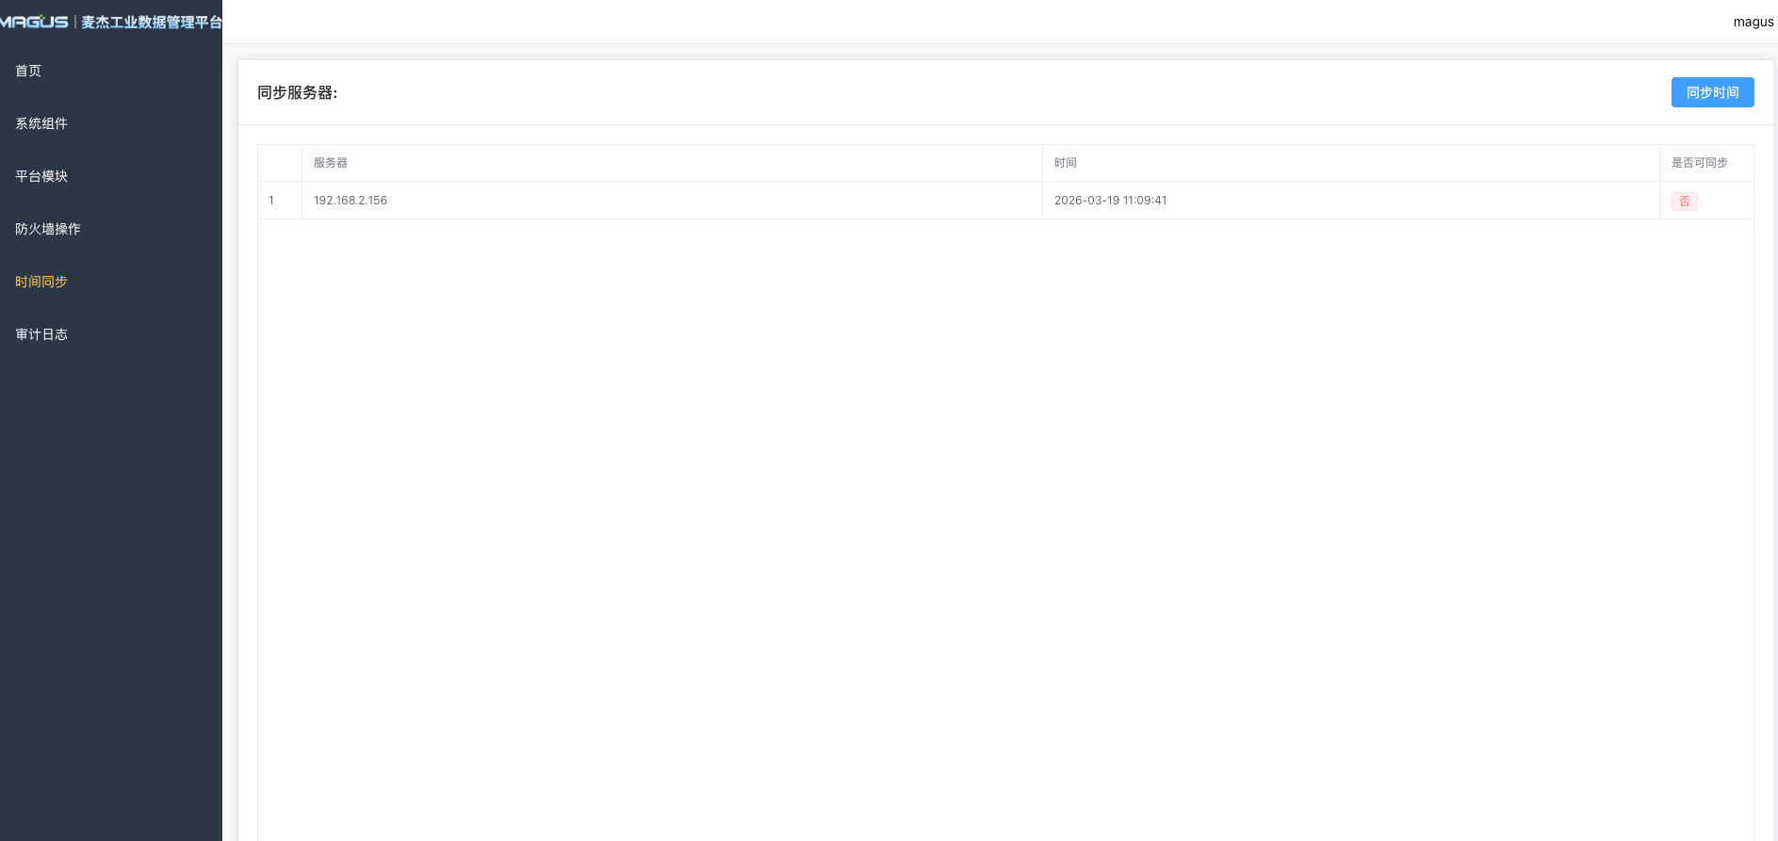This screenshot has width=1778, height=841.
Task: Click the magus username at top right
Action: point(1753,22)
